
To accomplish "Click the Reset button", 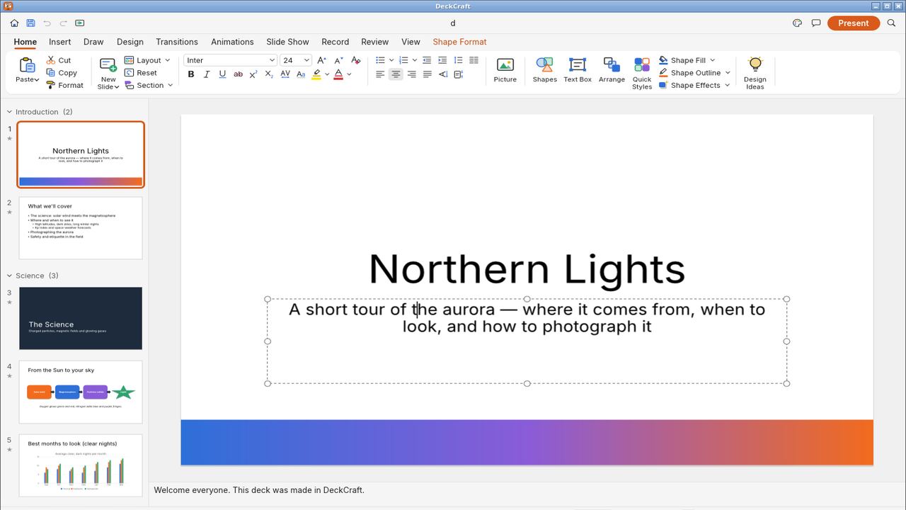I will point(141,73).
